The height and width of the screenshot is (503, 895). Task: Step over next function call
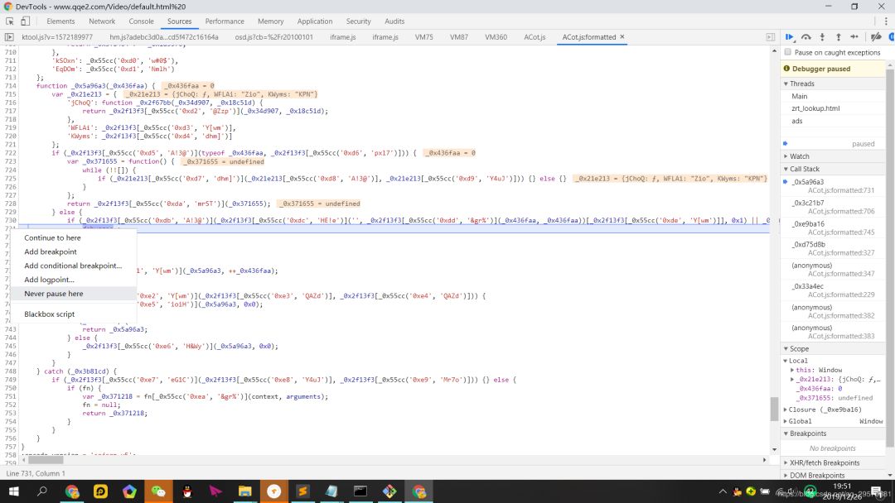pos(805,37)
